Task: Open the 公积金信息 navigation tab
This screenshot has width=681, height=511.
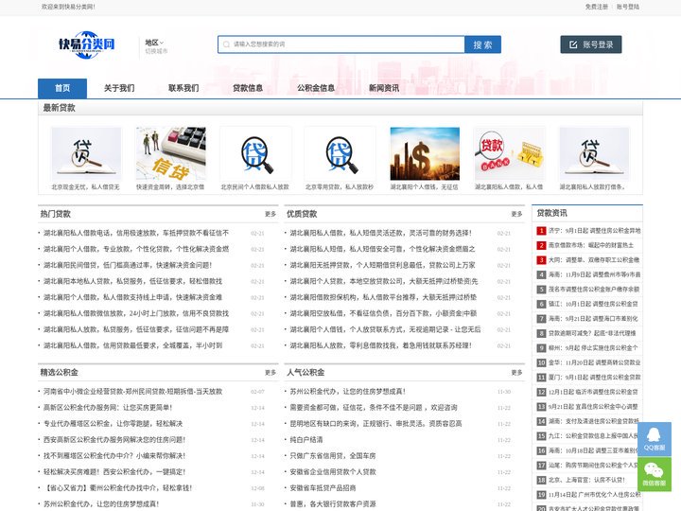Action: point(316,88)
